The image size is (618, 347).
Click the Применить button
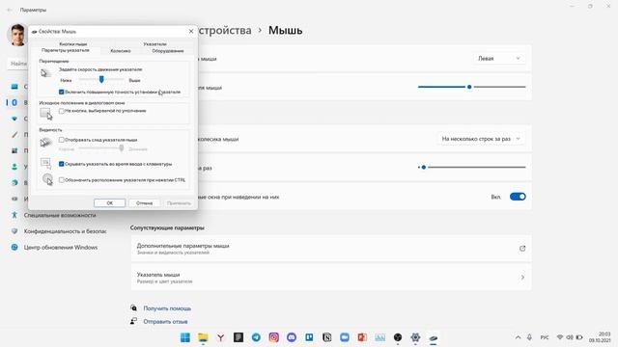[x=179, y=203]
